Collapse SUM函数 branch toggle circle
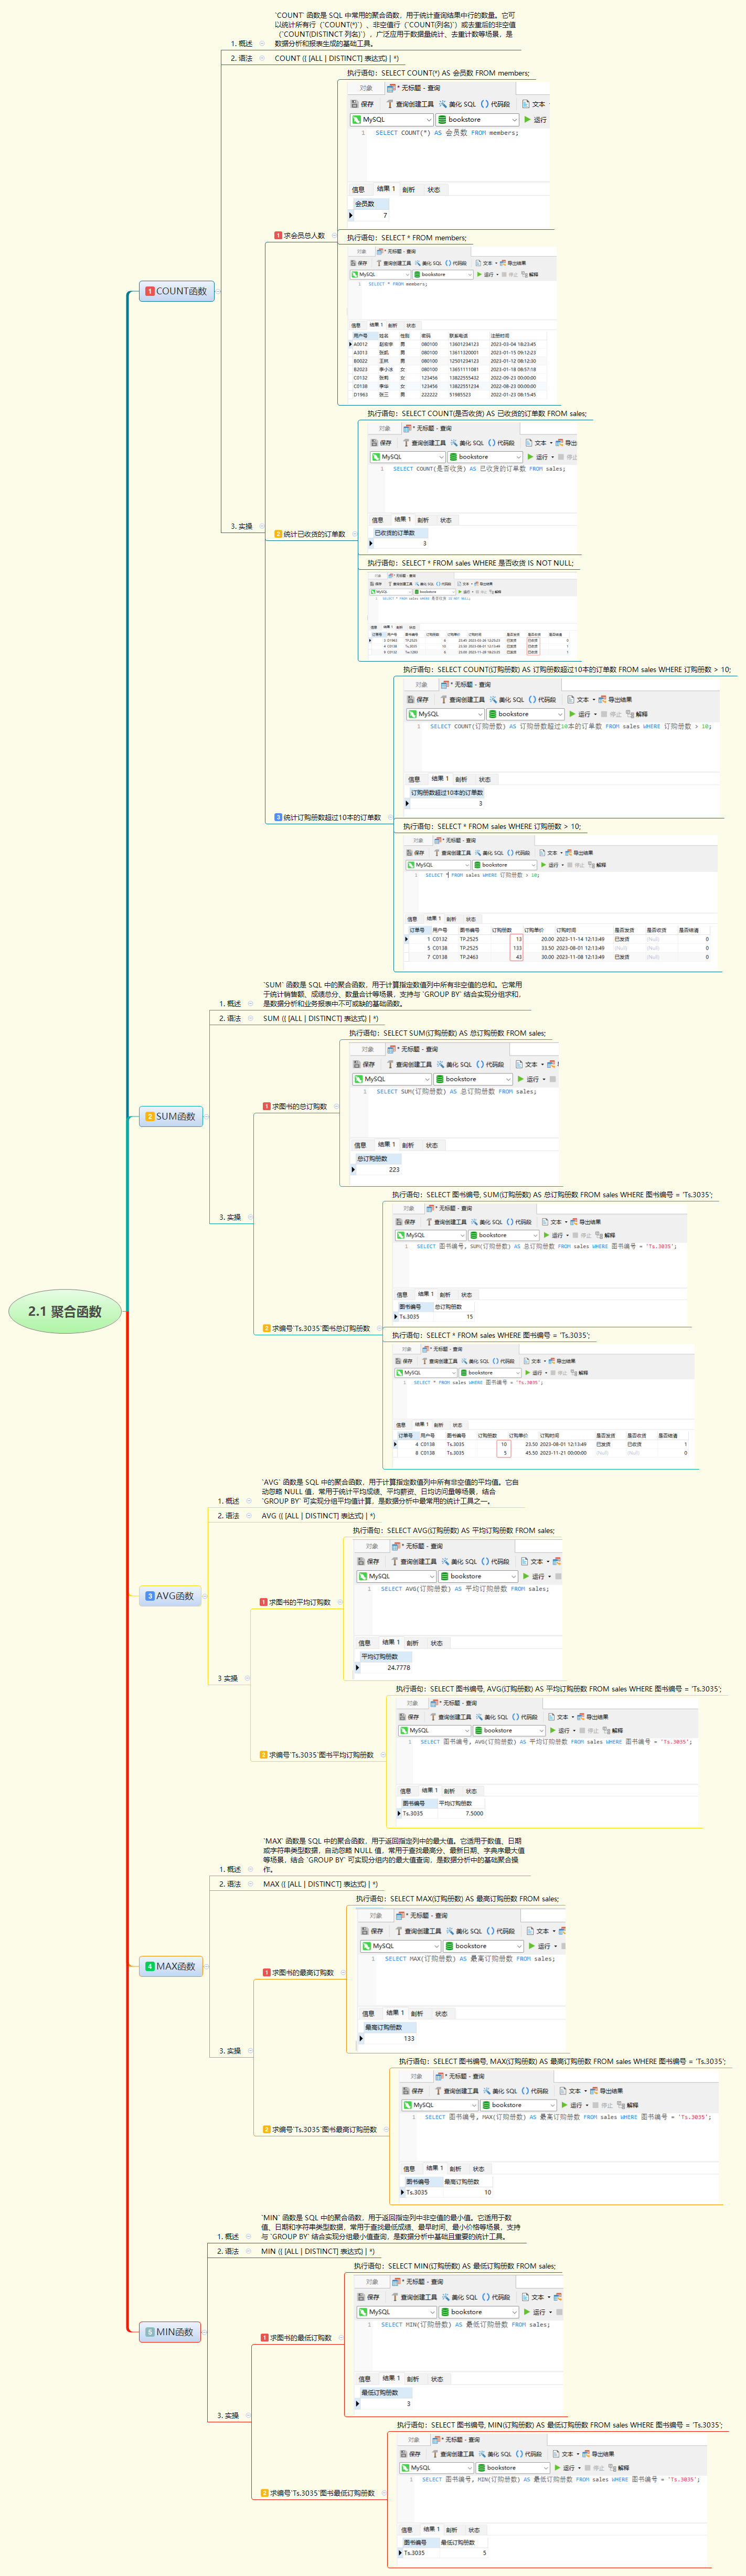This screenshot has height=2576, width=746. tap(208, 1116)
